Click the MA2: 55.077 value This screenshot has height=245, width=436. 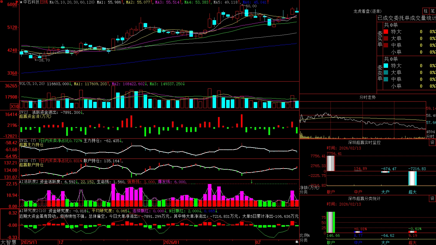(138, 2)
